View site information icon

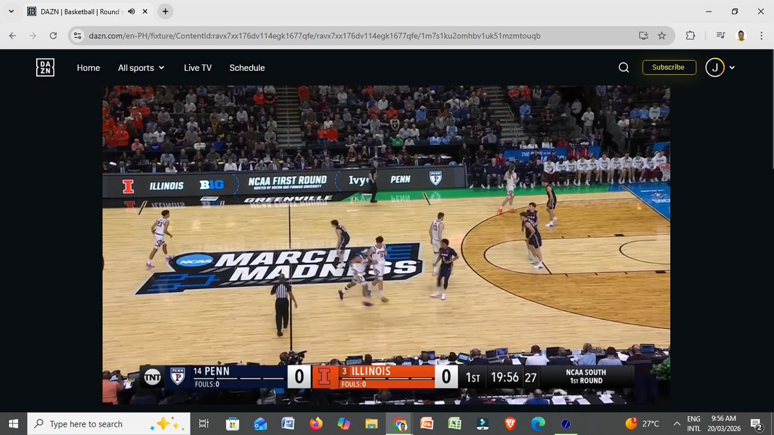pos(77,36)
